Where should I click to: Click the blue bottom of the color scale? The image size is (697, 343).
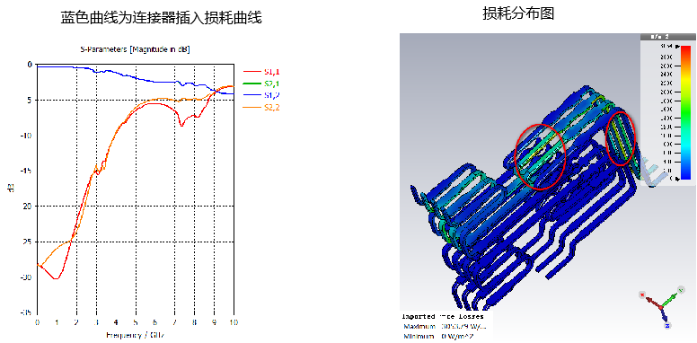685,175
